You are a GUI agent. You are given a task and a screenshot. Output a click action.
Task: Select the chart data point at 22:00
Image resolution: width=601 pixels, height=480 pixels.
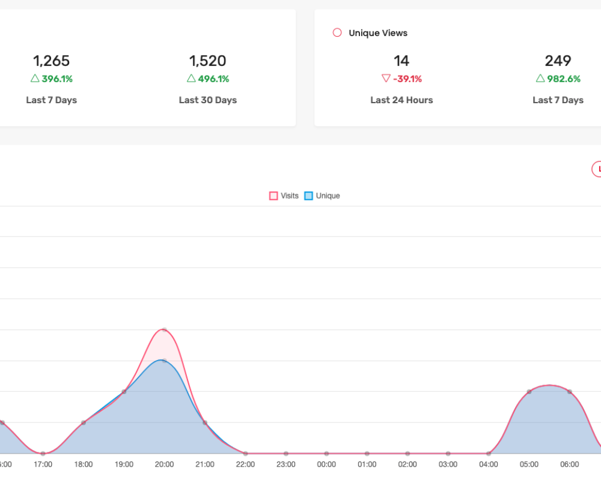click(x=245, y=454)
